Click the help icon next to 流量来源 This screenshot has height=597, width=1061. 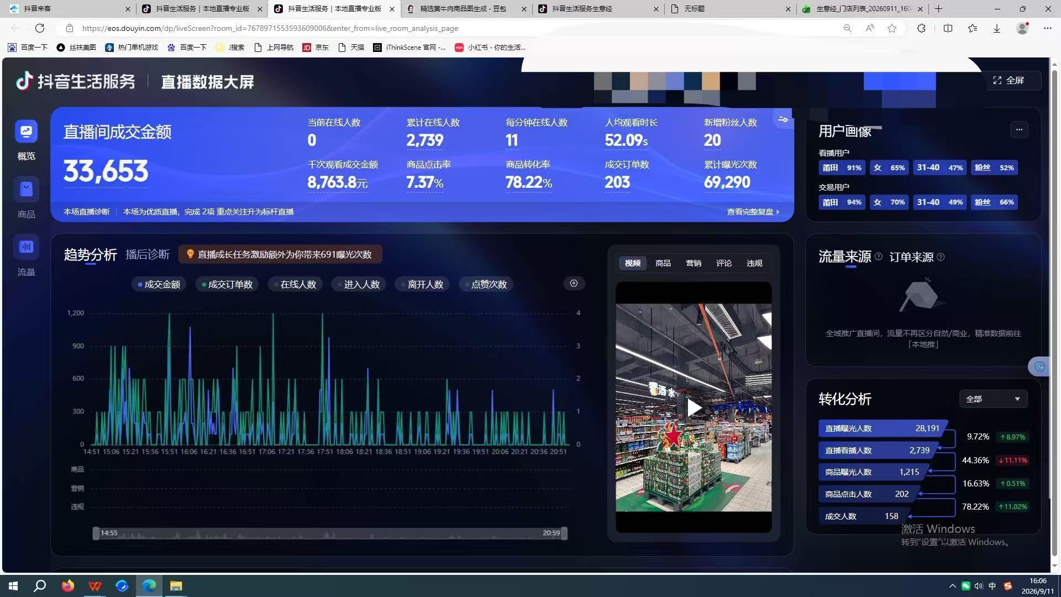[x=879, y=257]
